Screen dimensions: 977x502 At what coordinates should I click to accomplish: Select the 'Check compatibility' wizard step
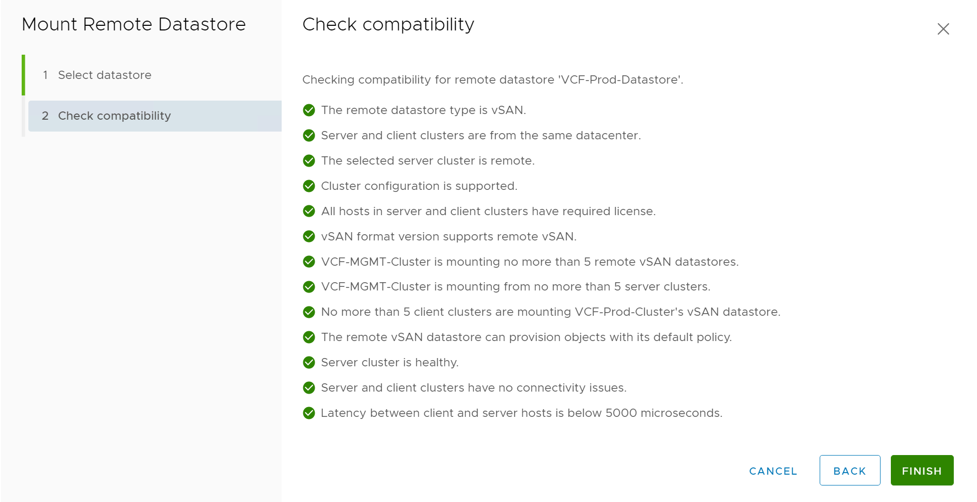115,116
